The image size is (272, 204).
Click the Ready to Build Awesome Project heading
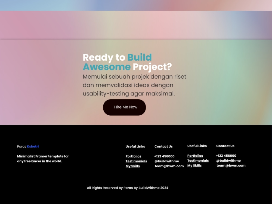(x=127, y=62)
